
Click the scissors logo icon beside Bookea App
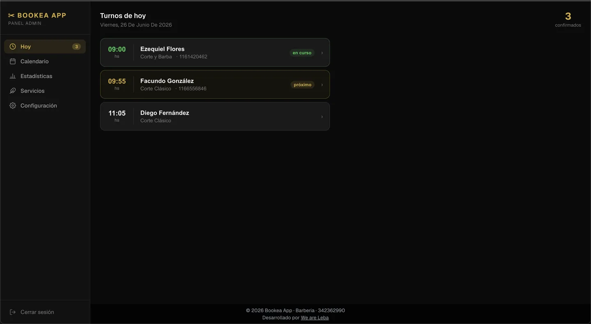pyautogui.click(x=11, y=16)
